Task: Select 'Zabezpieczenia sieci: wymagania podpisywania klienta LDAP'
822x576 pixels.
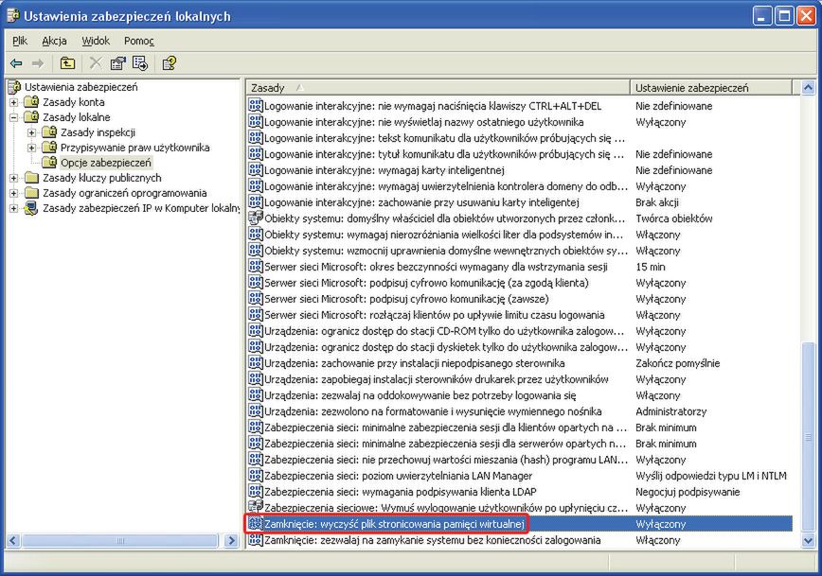Action: (400, 492)
